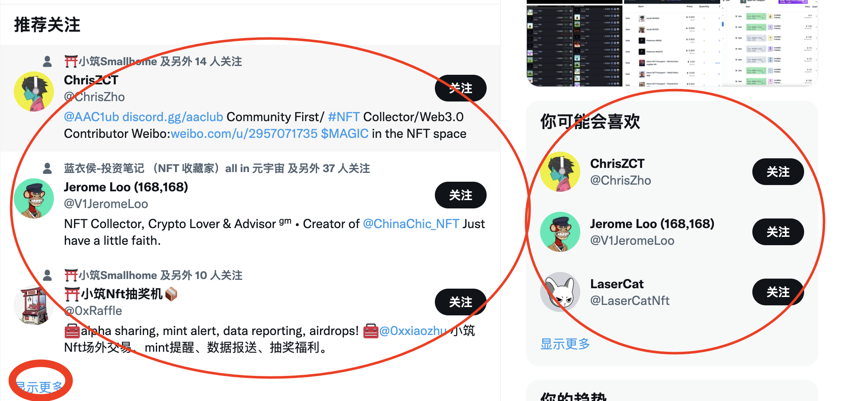Follow Jerome Loo in sidebar panel

click(x=778, y=232)
